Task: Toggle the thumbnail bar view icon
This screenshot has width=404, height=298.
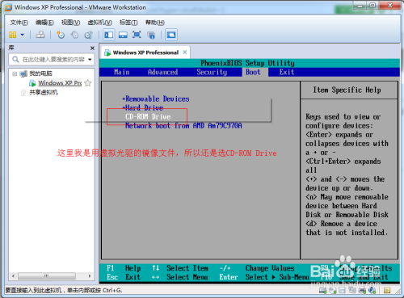Action: point(123,35)
